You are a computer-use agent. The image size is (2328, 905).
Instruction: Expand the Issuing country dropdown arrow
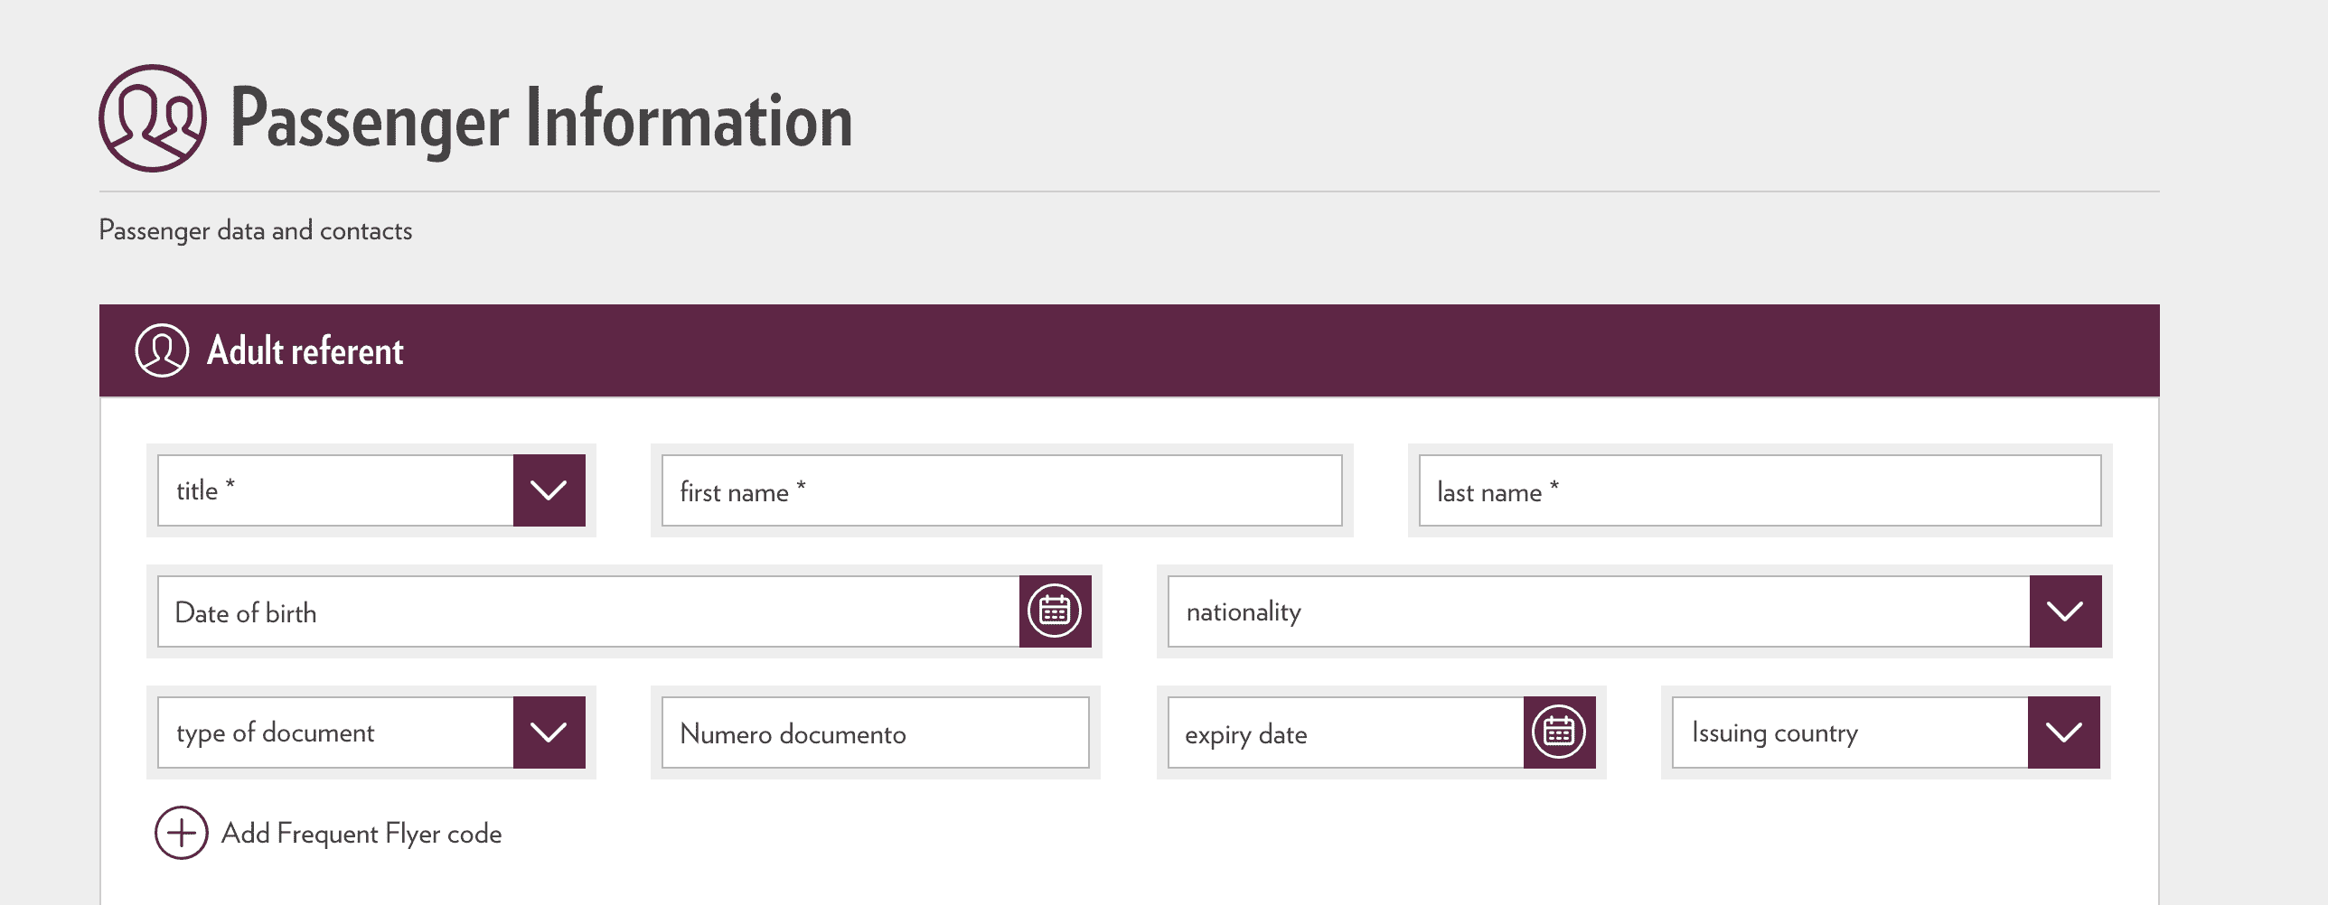2063,732
